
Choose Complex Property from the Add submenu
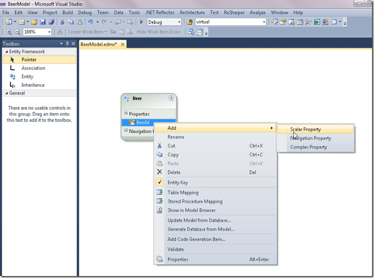click(x=315, y=147)
